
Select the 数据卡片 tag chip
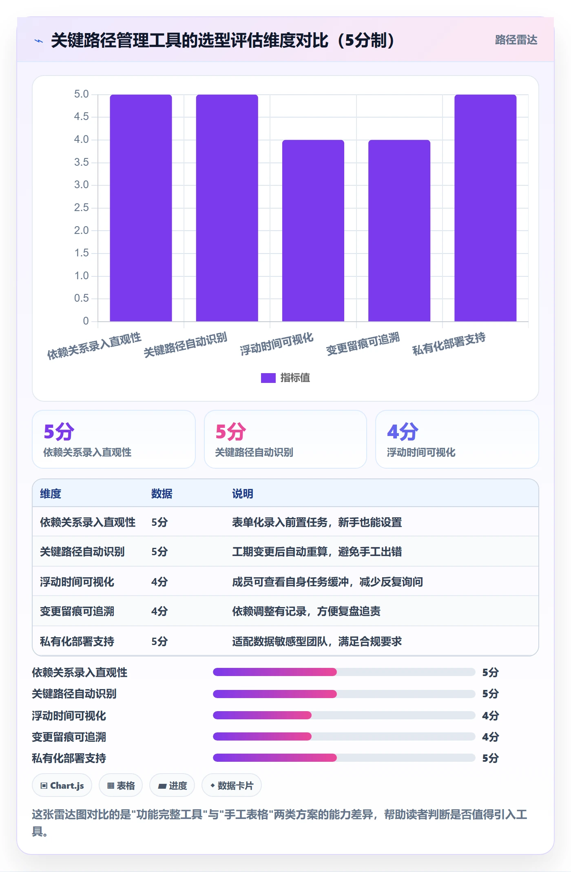coord(232,785)
